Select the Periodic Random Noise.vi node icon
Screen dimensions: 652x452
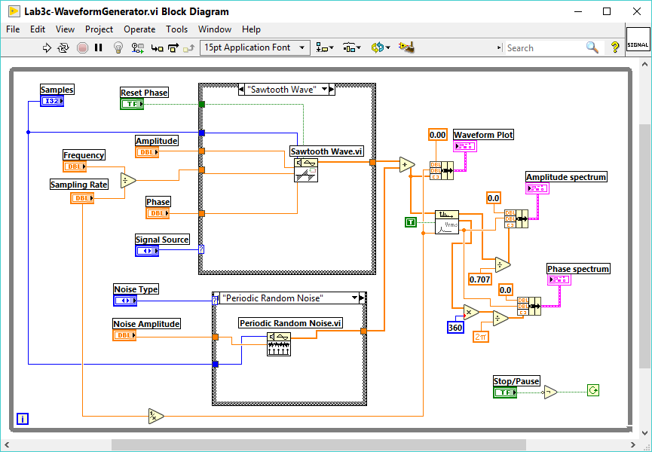click(x=279, y=346)
